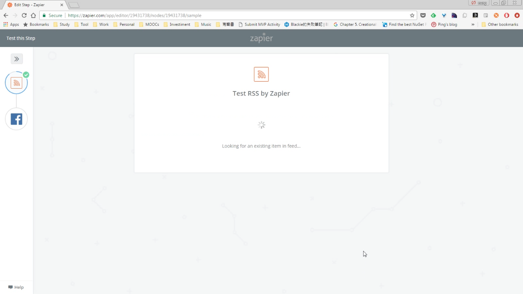This screenshot has height=294, width=523.
Task: Bookmark this page with the star icon
Action: pos(412,16)
